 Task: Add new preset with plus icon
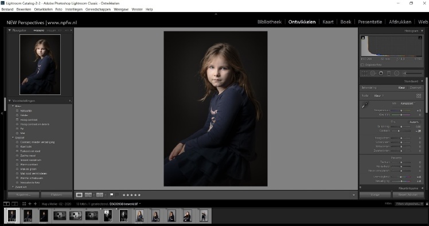[70, 101]
